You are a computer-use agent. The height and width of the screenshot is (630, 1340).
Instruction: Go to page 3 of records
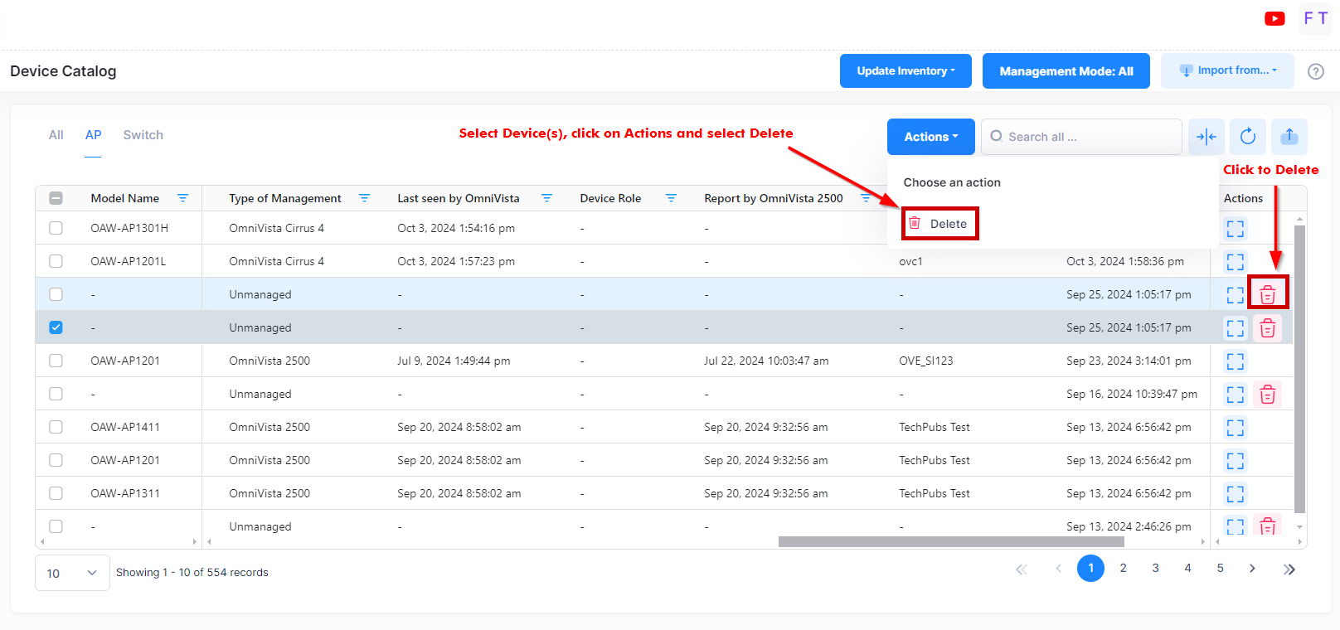[1155, 568]
